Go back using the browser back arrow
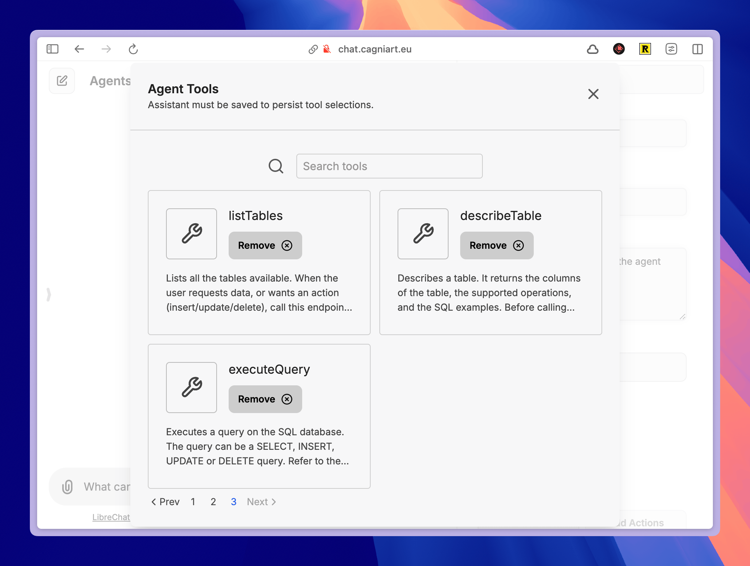 click(x=79, y=49)
